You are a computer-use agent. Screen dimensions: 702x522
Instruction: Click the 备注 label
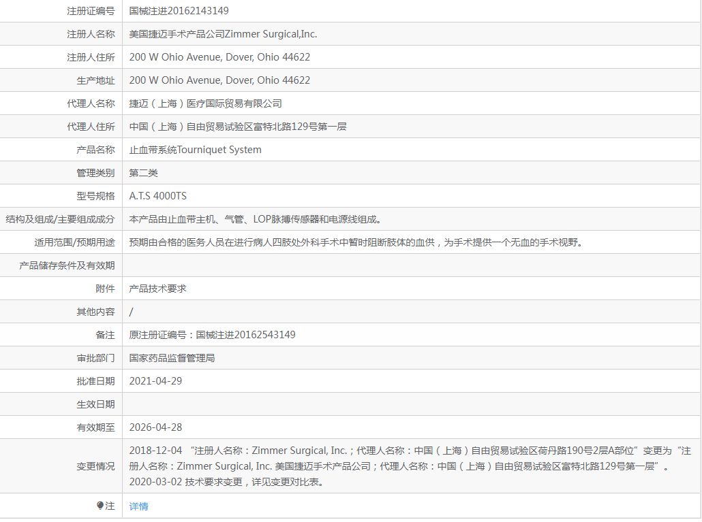coord(105,335)
